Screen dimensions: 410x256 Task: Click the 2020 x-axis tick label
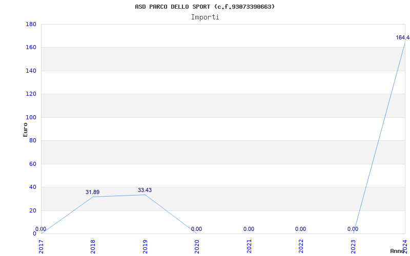pyautogui.click(x=197, y=246)
